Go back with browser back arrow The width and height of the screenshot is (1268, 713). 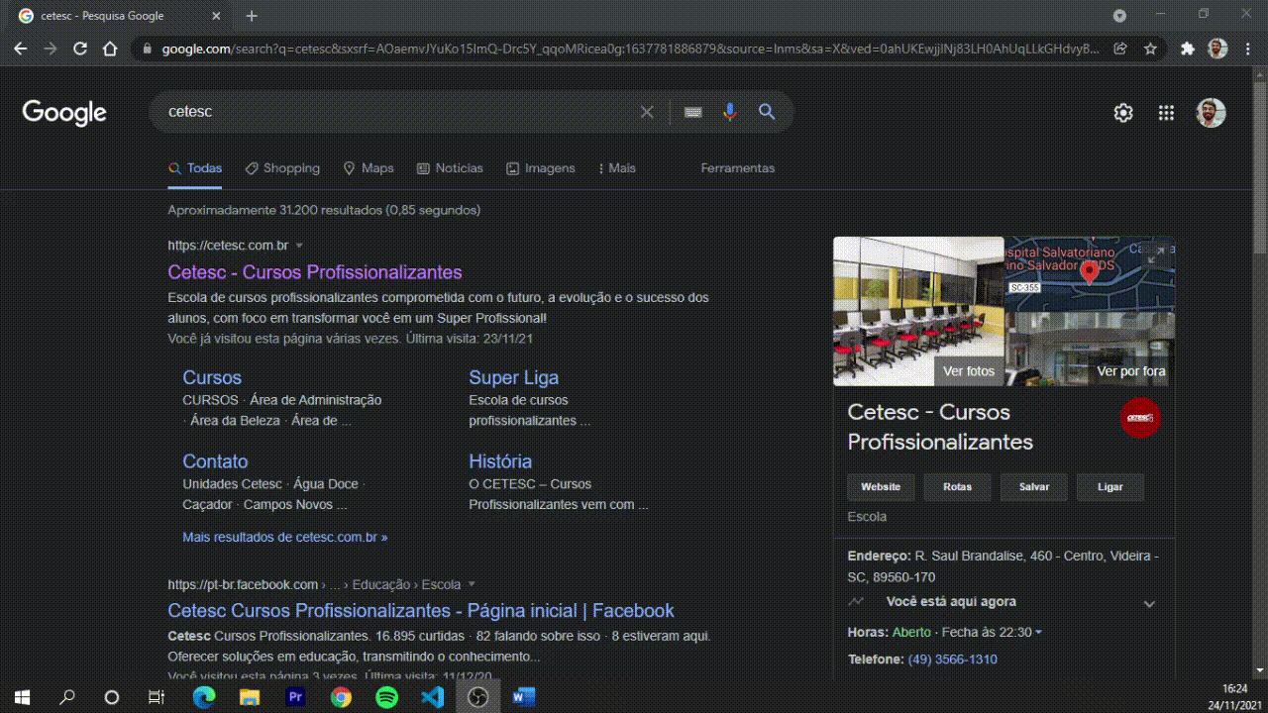coord(21,49)
